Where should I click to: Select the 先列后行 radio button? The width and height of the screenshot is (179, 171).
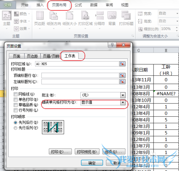(x=15, y=122)
